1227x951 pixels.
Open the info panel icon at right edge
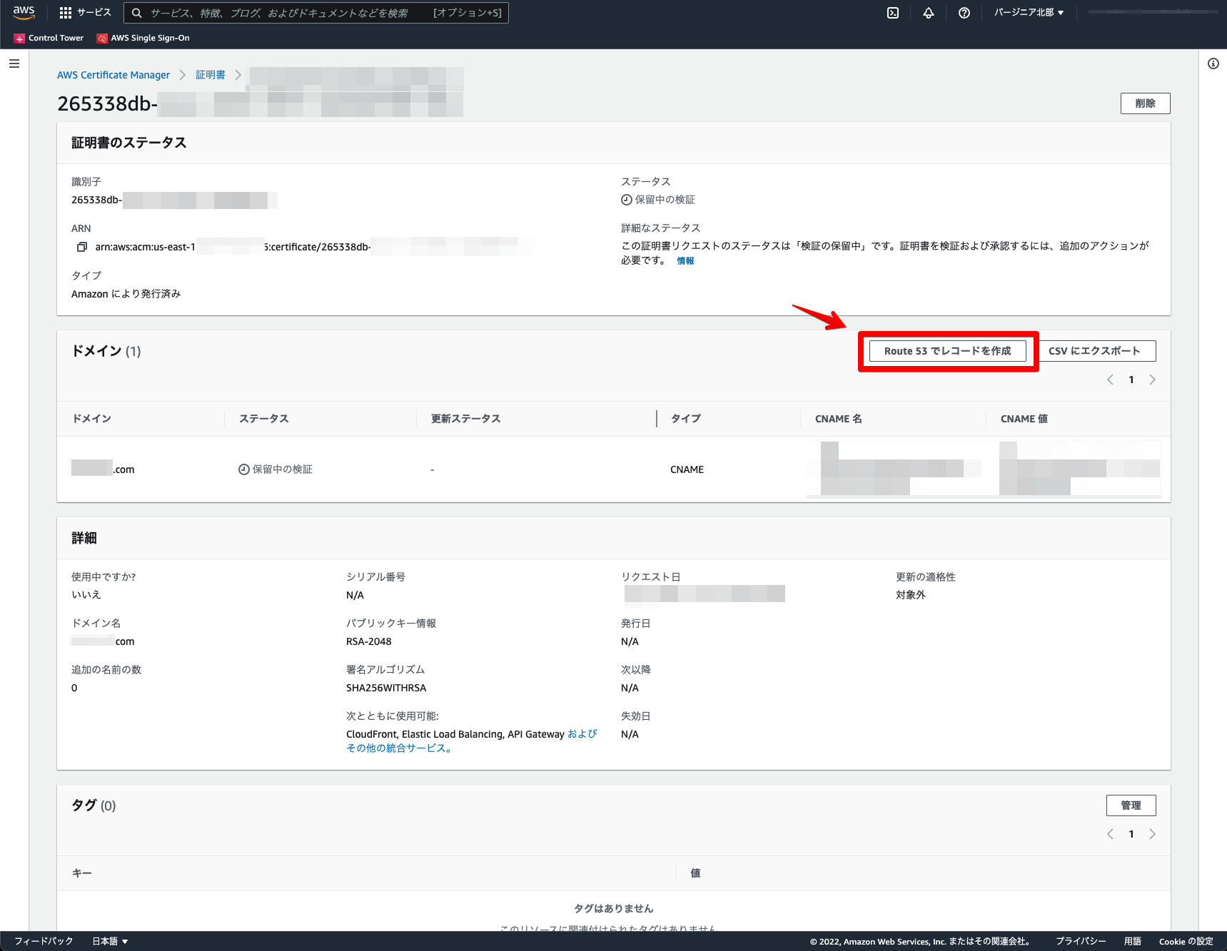tap(1213, 63)
